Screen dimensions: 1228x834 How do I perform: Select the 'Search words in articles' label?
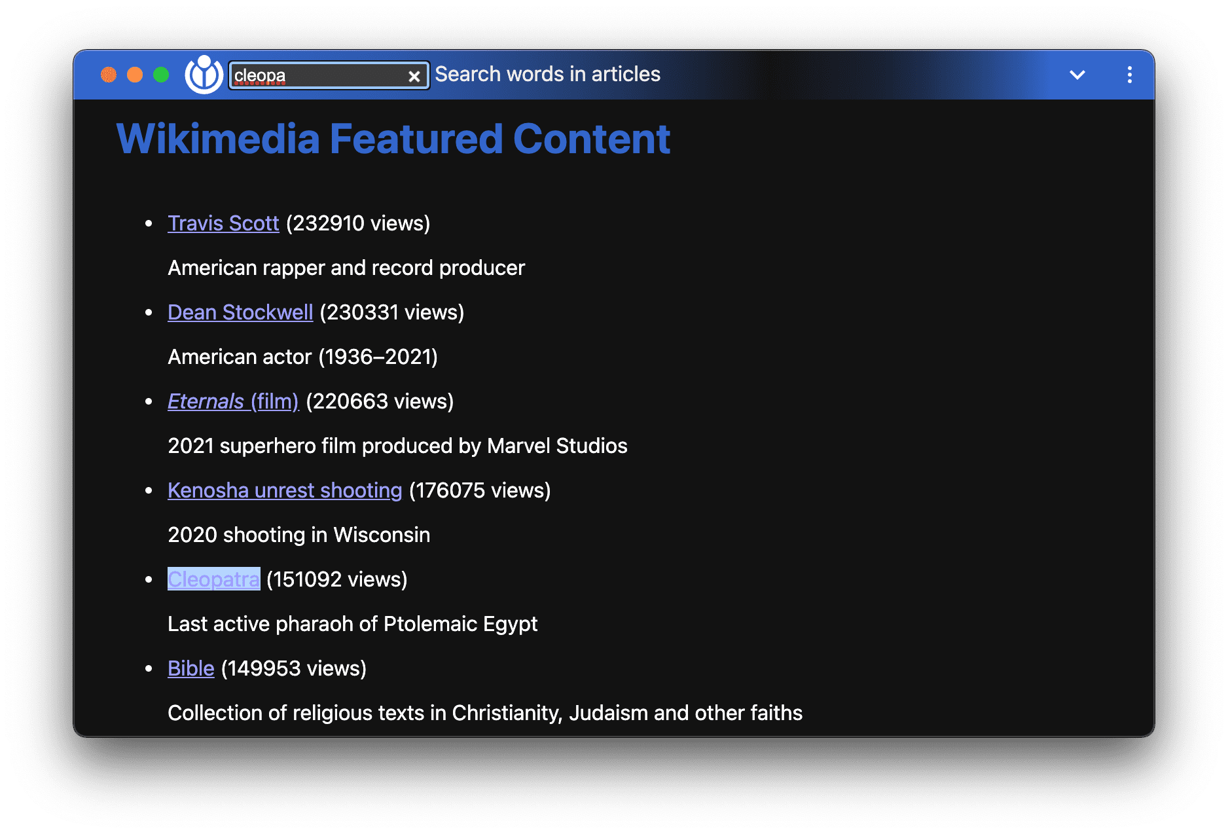pyautogui.click(x=547, y=74)
